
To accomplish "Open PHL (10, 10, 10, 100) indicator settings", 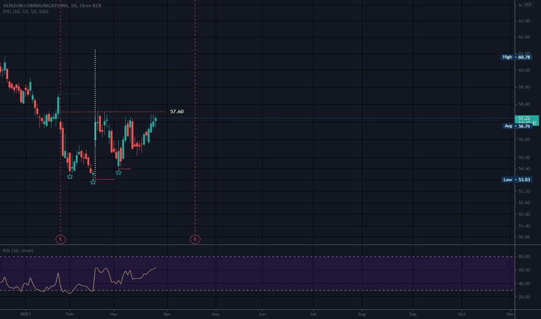I will [x=26, y=12].
